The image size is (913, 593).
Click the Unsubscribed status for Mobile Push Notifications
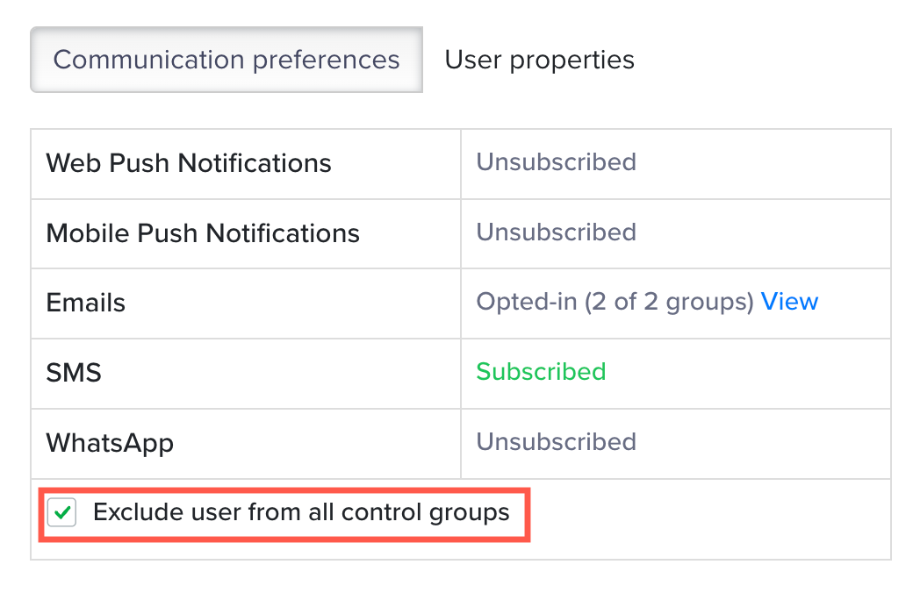(556, 232)
